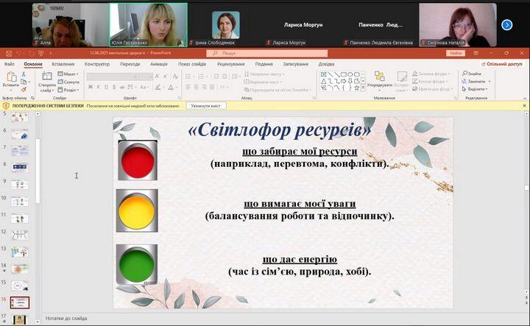
Task: Click the text highlight color icon
Action: click(x=158, y=87)
